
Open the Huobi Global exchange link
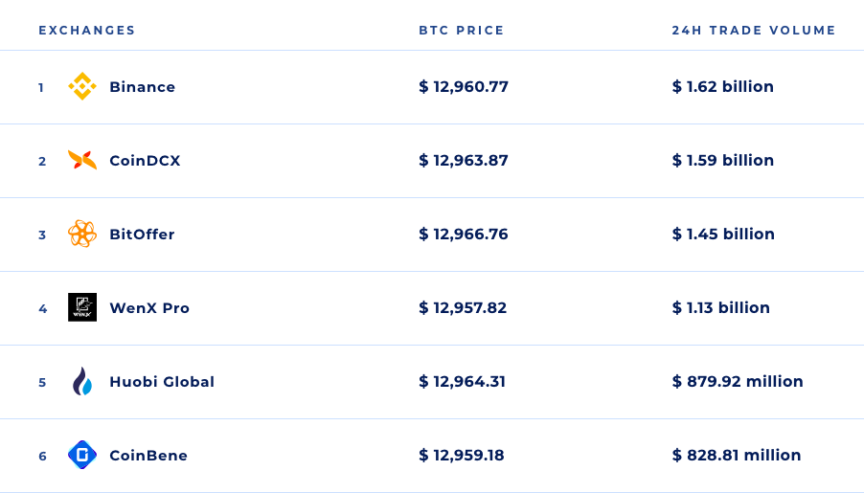coord(162,382)
